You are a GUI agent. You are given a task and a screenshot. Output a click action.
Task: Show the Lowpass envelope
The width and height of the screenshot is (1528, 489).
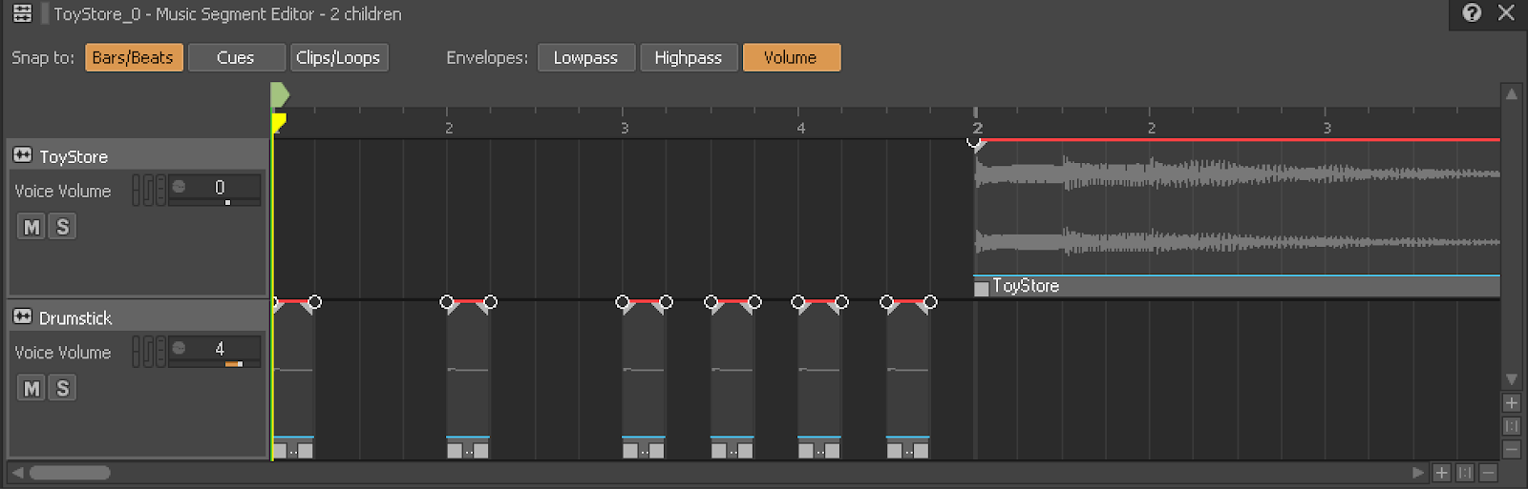pyautogui.click(x=585, y=57)
